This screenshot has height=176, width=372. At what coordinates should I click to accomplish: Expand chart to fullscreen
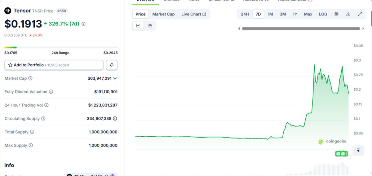tap(360, 14)
